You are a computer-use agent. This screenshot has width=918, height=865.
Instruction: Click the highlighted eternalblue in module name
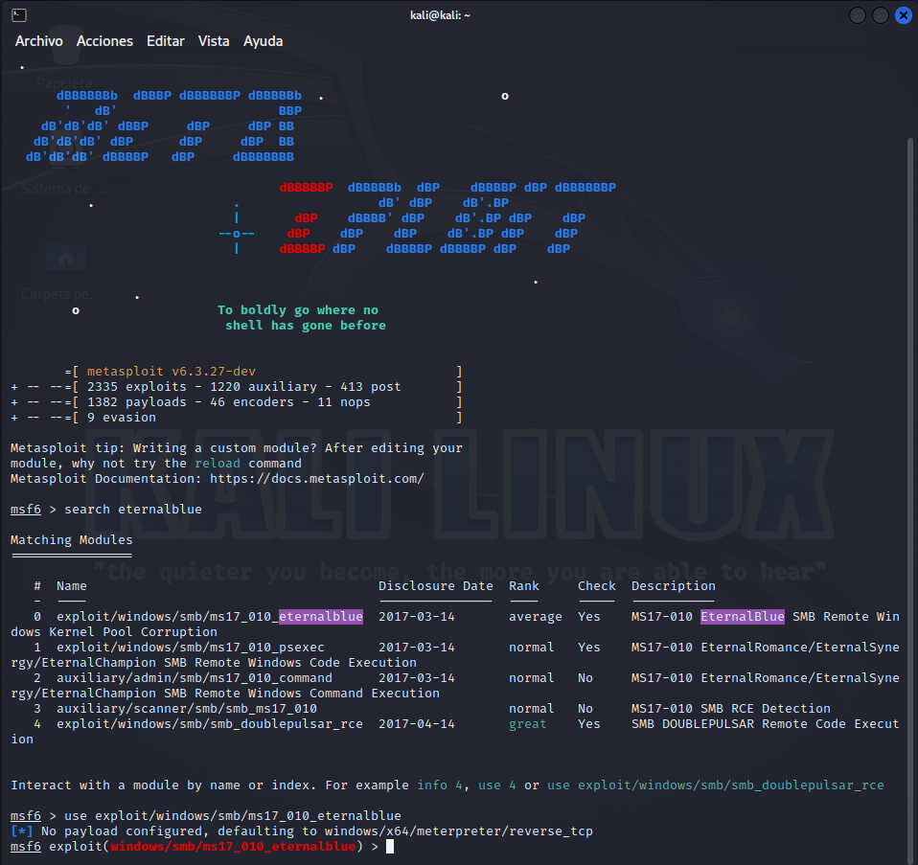pos(320,617)
